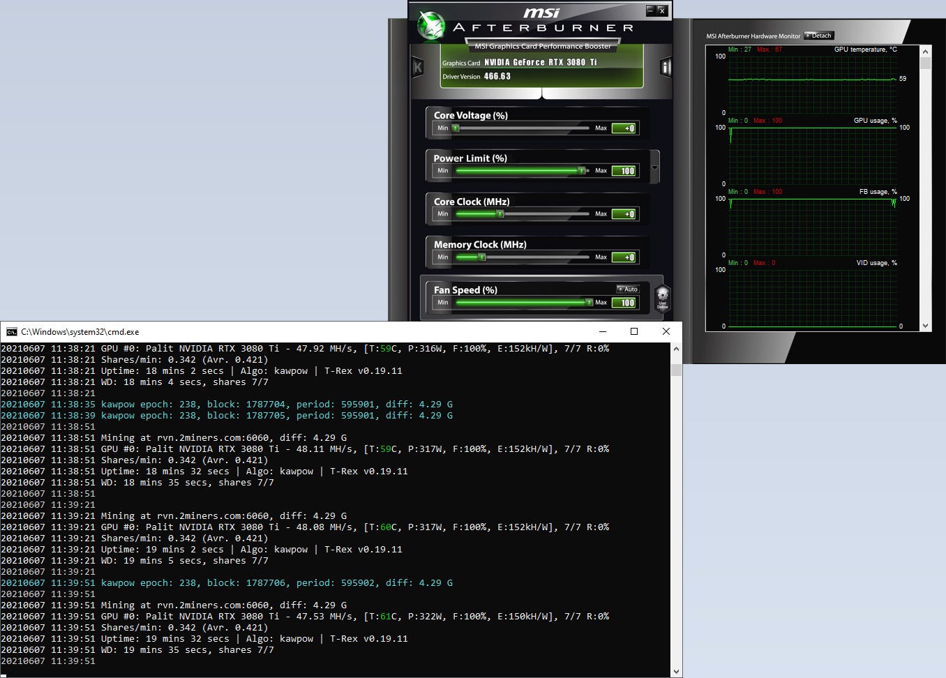Click inside the Power Limit value field showing 100
Screen dimensions: 946x678
[624, 170]
